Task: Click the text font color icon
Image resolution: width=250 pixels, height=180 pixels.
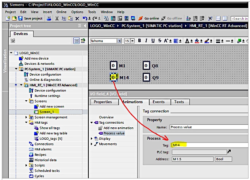Action: (187, 41)
